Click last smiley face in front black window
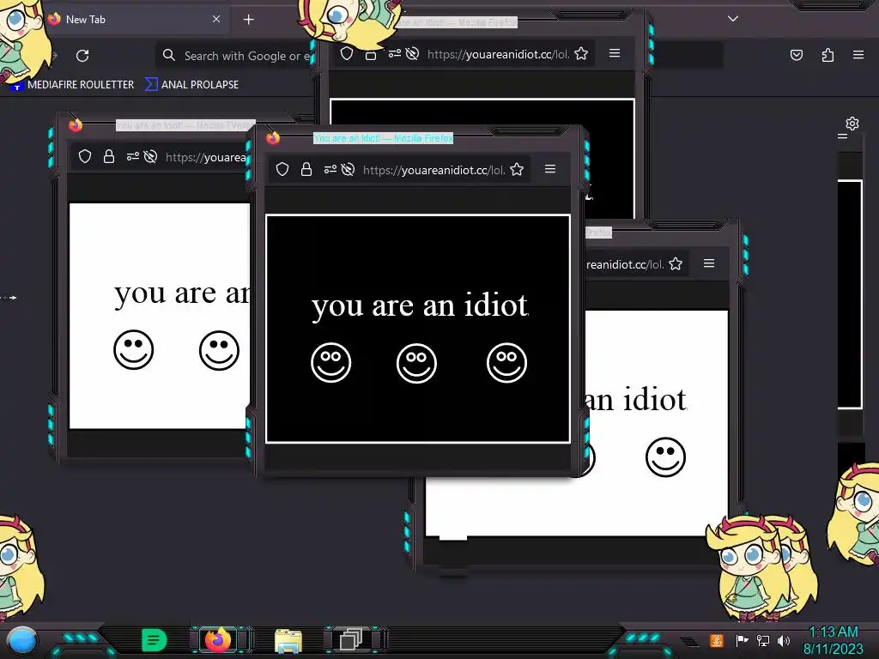This screenshot has width=879, height=659. tap(506, 363)
